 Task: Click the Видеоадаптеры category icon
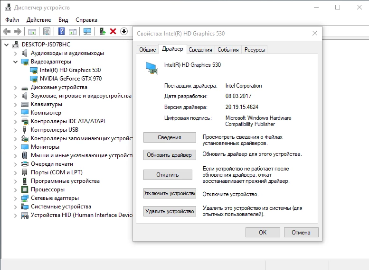(x=25, y=62)
